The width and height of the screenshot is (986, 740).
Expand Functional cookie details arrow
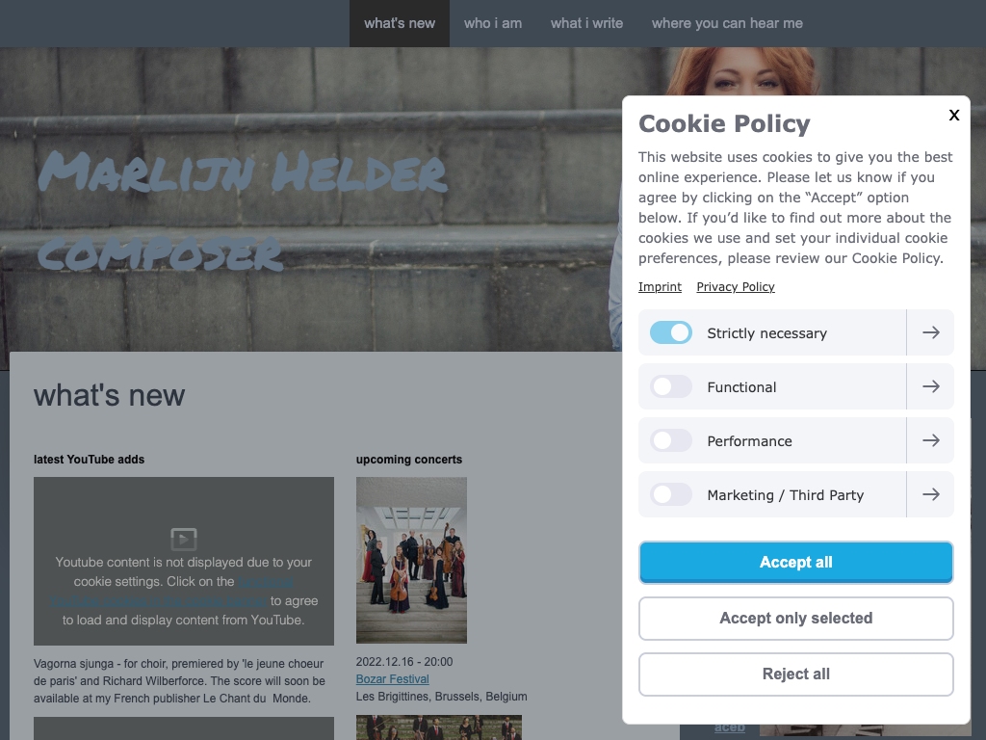930,386
